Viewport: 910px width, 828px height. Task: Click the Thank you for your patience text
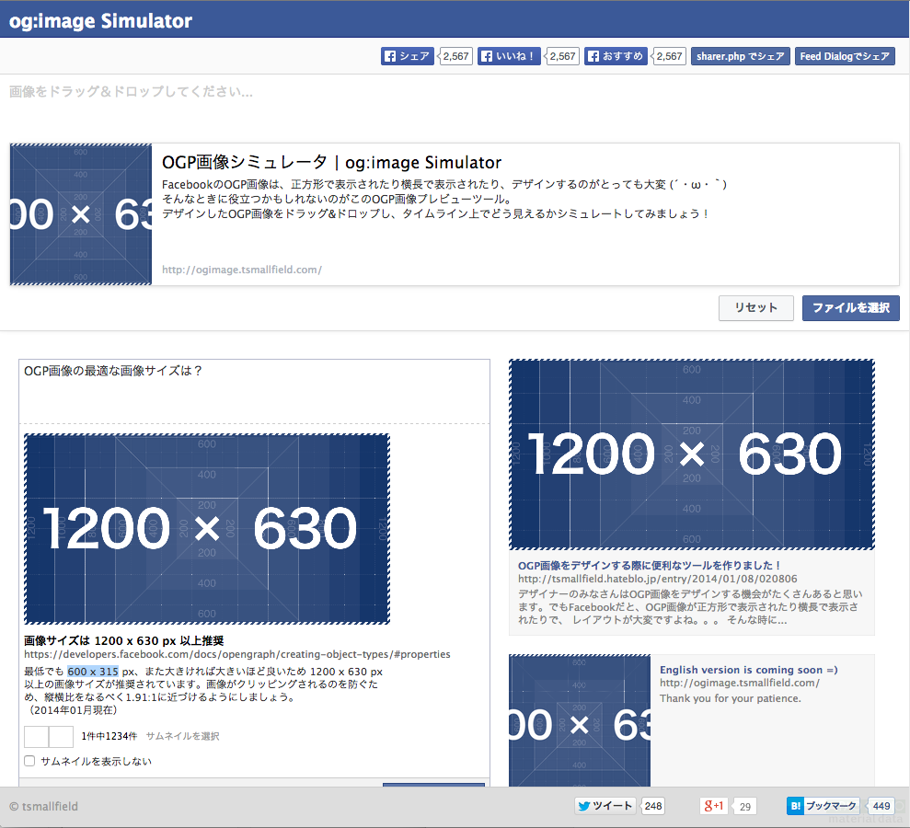coord(730,698)
